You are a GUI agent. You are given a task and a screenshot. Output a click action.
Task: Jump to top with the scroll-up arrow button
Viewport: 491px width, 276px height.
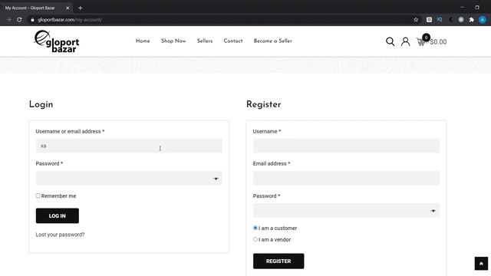[x=481, y=264]
